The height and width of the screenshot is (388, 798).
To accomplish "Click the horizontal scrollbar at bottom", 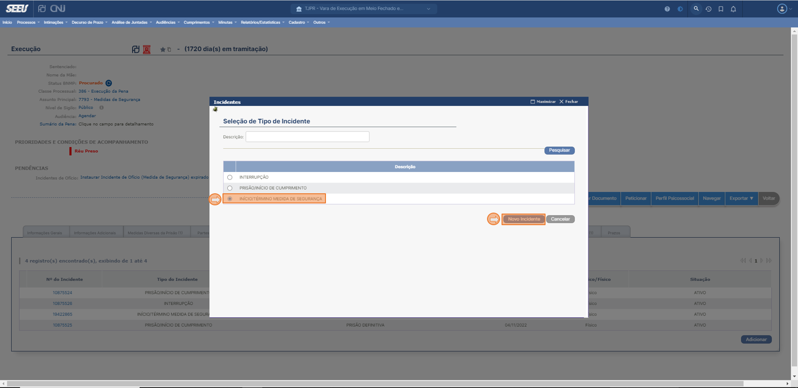I will pyautogui.click(x=375, y=384).
